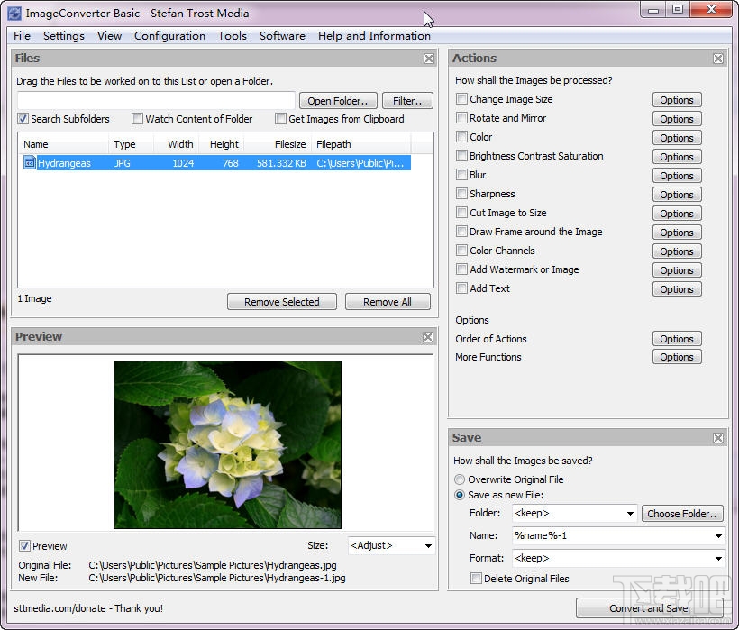This screenshot has width=739, height=630.
Task: Close the Preview panel via its X icon
Action: (429, 336)
